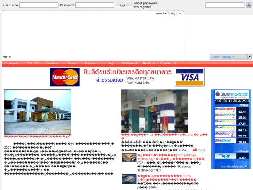Image resolution: width=253 pixels, height=190 pixels.
Task: Open the About us menu item
Action: [149, 63]
